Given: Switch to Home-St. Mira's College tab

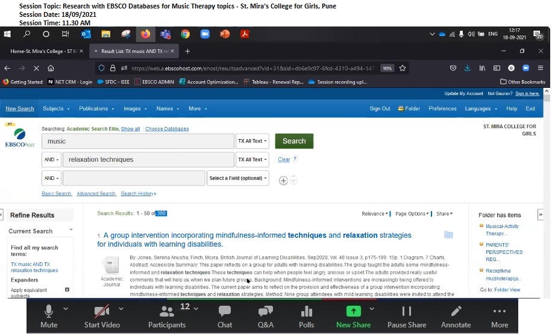Looking at the screenshot, I should [x=43, y=51].
